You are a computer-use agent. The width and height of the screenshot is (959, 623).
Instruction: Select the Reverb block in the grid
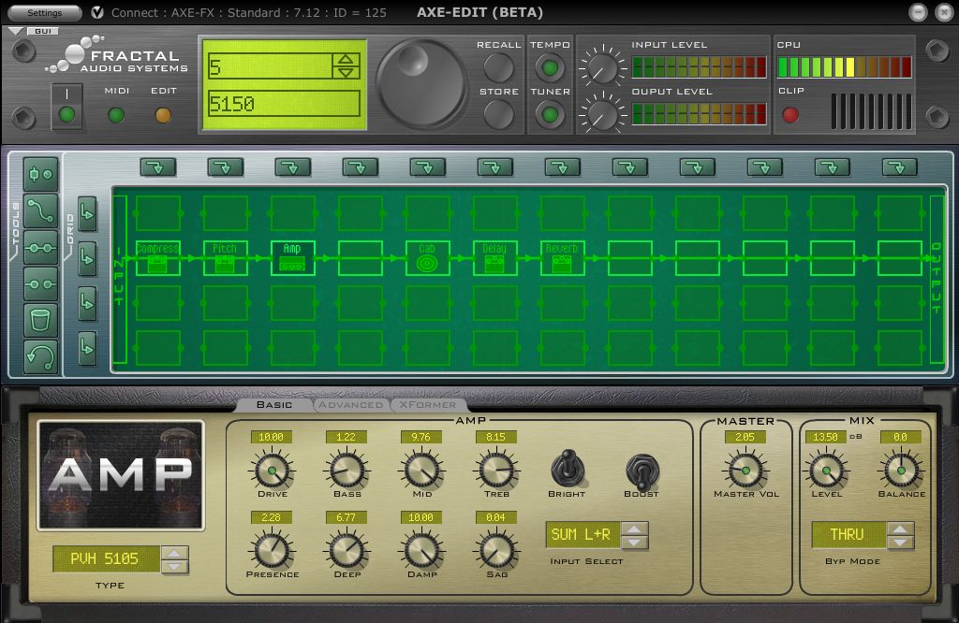tap(562, 258)
